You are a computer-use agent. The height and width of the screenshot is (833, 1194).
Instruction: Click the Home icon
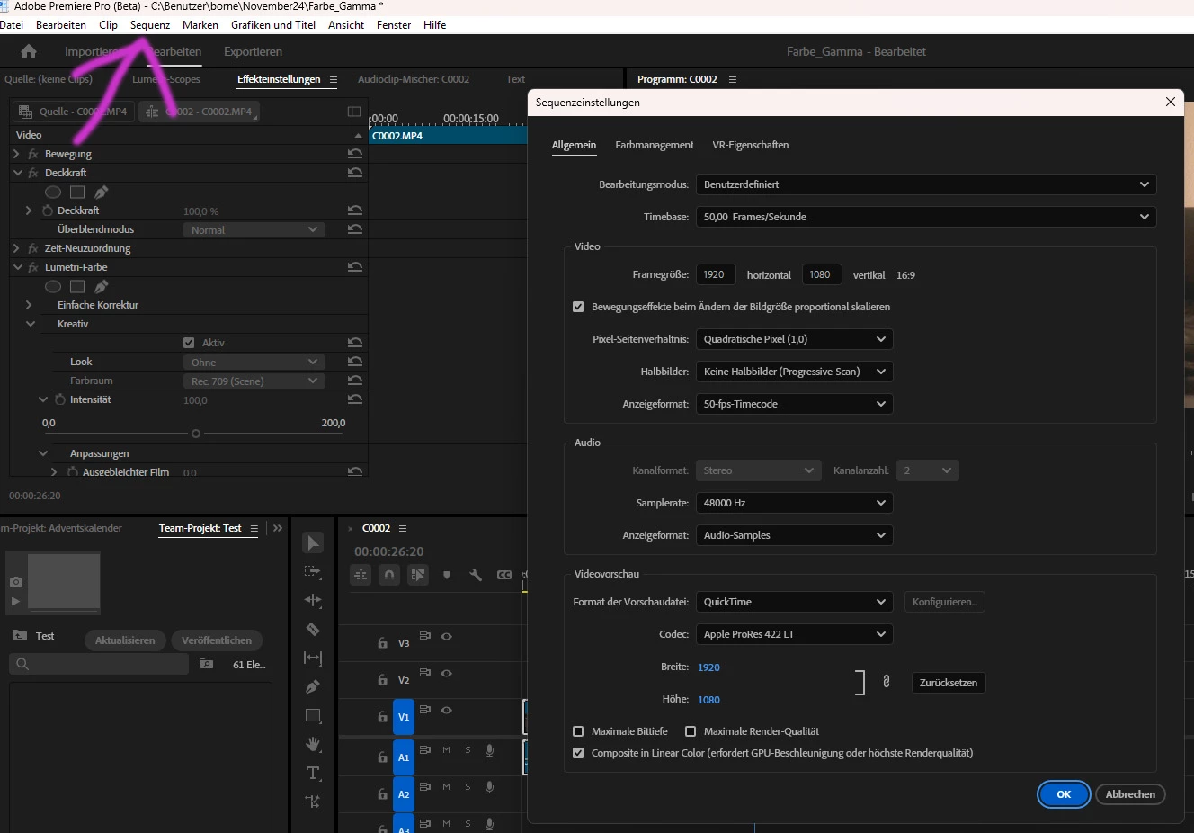coord(29,51)
